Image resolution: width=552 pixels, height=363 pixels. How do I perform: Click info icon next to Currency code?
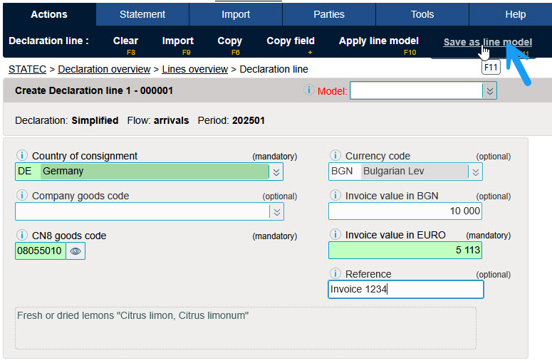click(335, 156)
